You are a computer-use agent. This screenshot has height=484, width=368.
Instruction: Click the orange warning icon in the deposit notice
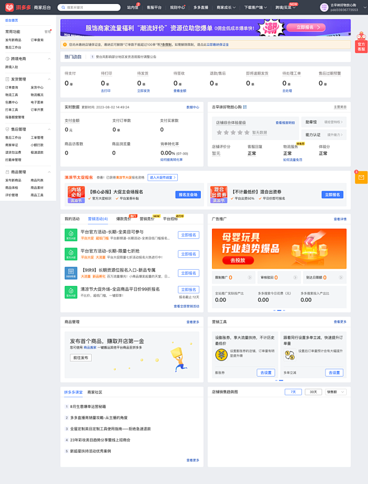tap(65, 45)
